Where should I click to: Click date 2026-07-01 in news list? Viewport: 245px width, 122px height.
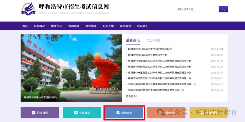coord(217,49)
